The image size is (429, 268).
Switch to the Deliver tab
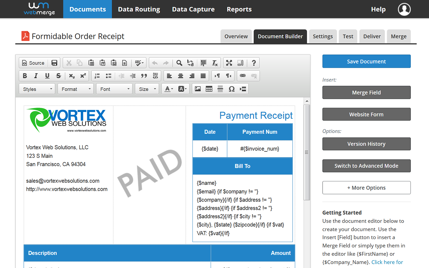[372, 36]
